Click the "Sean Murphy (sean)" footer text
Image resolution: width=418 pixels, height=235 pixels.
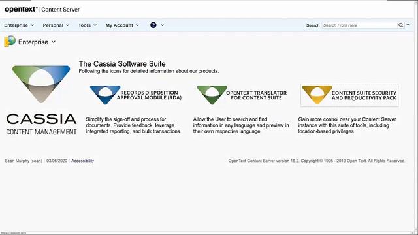pyautogui.click(x=24, y=161)
